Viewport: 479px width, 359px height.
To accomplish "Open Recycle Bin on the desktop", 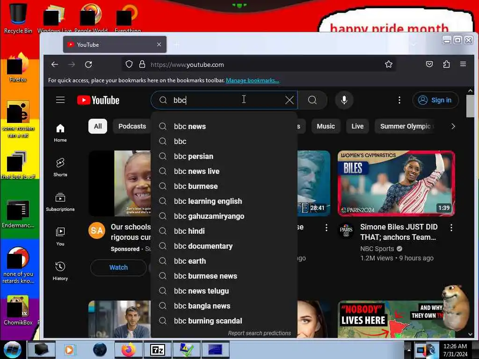I will [18, 18].
